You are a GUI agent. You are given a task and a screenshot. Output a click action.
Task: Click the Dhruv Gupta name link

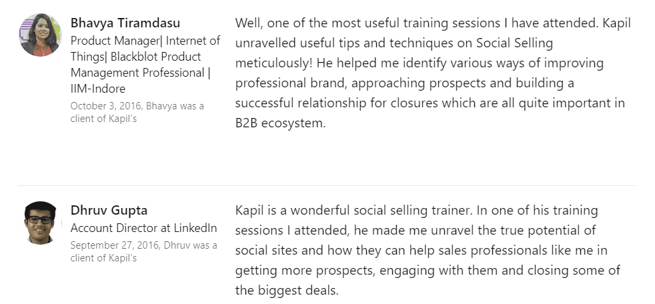coord(109,210)
